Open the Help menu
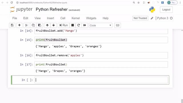Viewport: 183px width, 103px height. tap(106, 18)
